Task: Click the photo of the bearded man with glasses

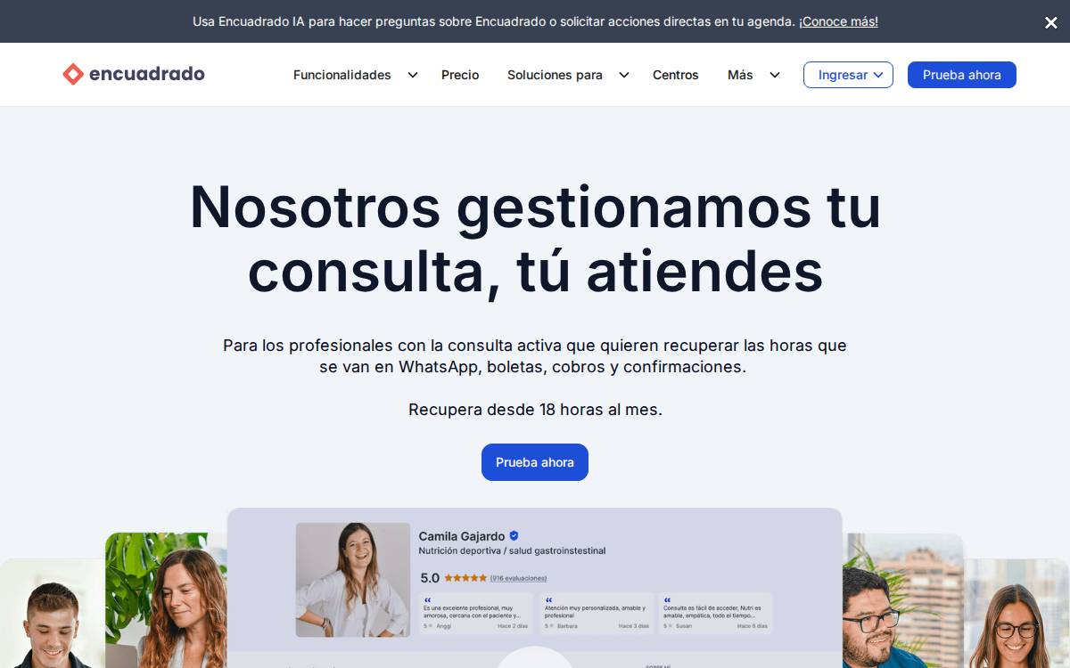Action: (902, 600)
